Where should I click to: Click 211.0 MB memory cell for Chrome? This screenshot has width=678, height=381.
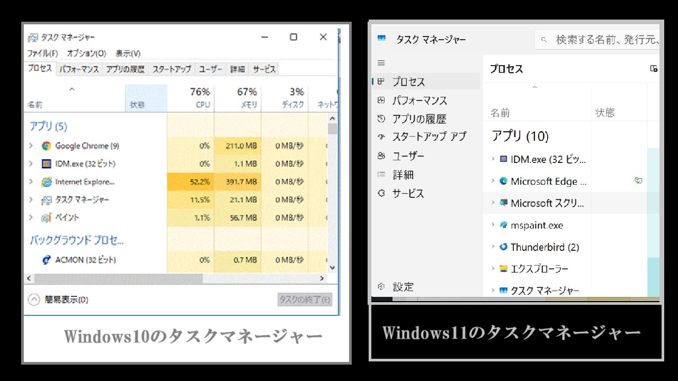(x=238, y=146)
